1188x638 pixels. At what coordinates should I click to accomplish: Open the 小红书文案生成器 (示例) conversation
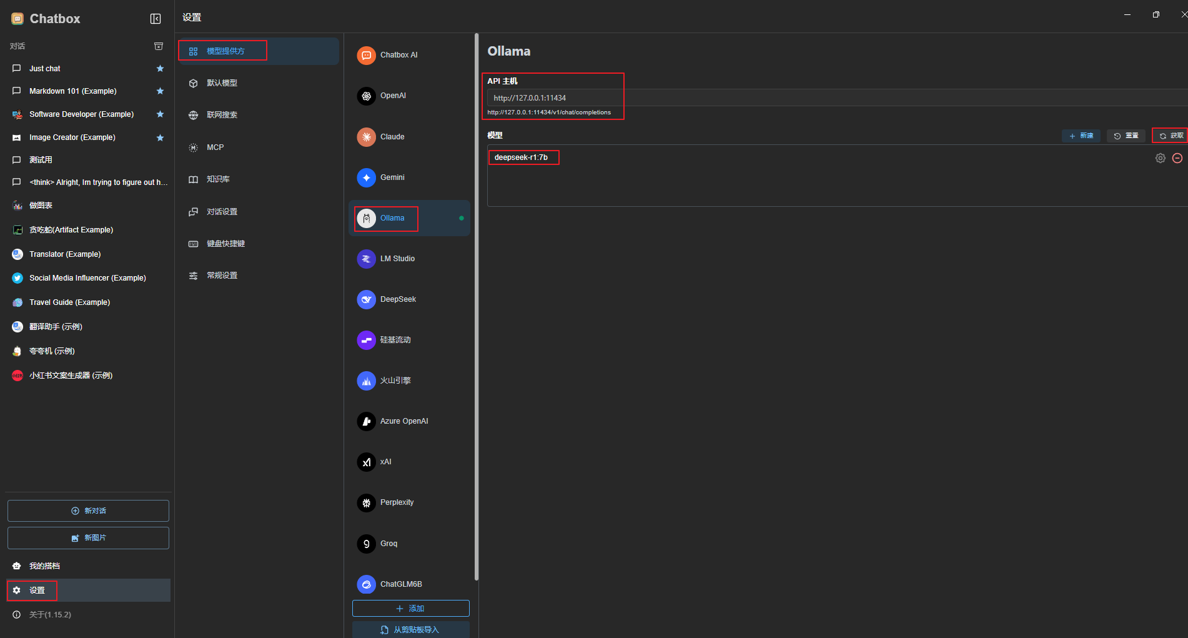click(88, 376)
